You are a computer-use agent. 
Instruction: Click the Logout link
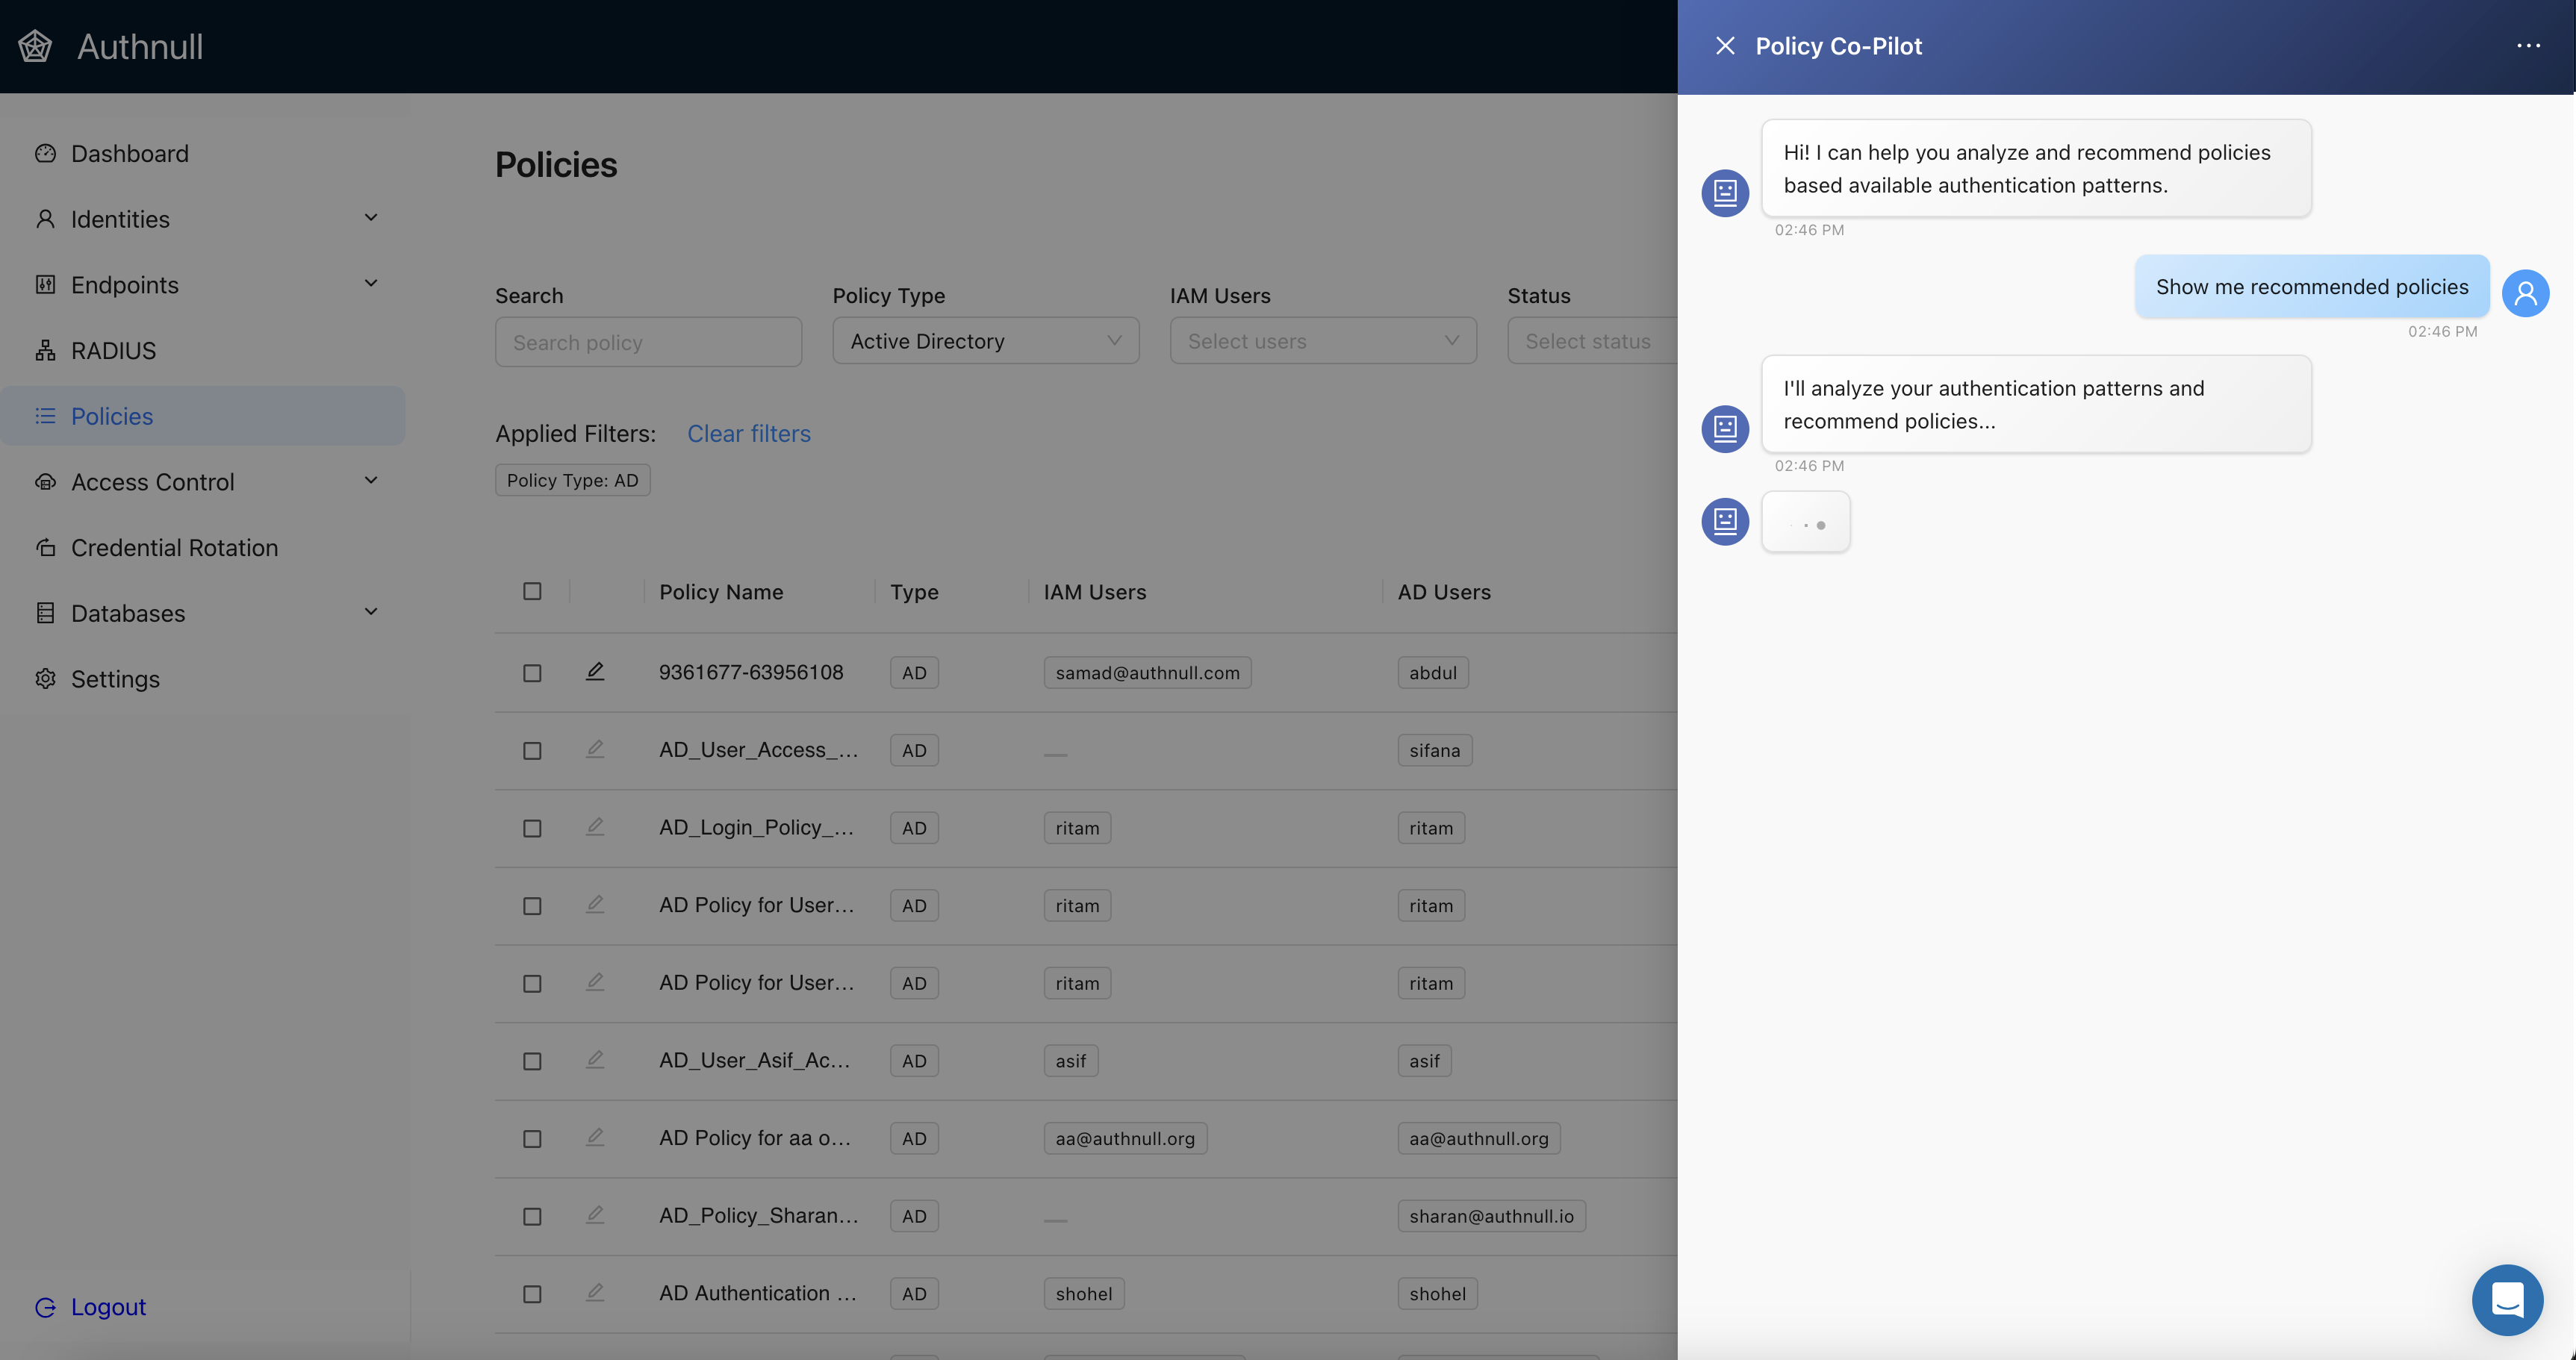[x=108, y=1307]
